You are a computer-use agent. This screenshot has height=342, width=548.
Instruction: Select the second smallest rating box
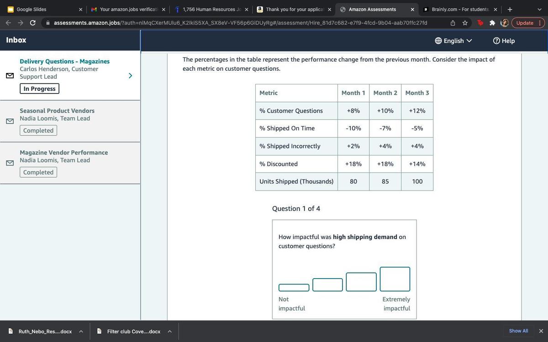click(327, 285)
